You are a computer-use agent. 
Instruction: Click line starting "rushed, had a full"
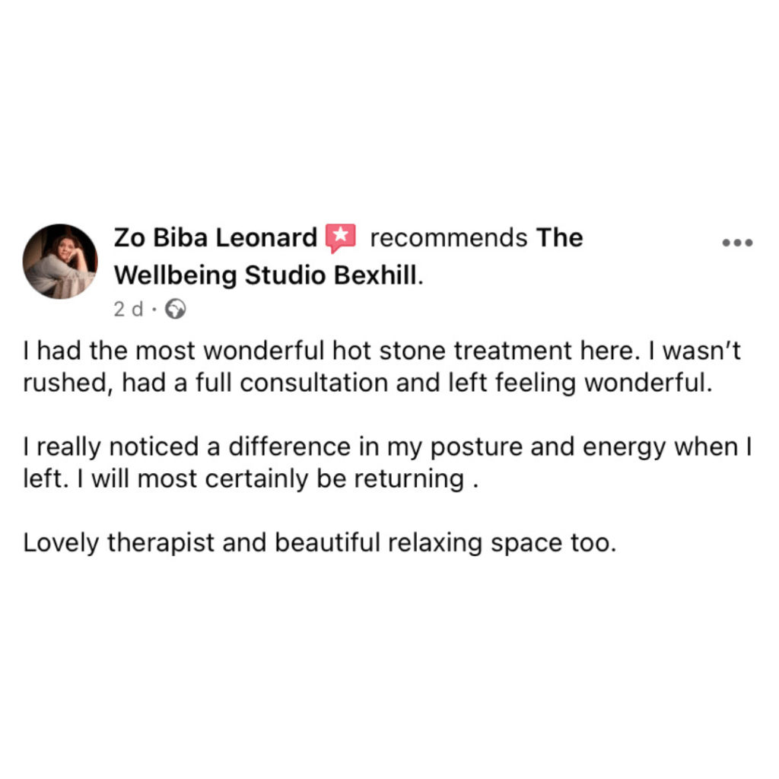point(367,383)
